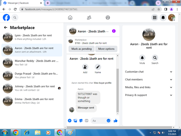Viewport: 181px width, 136px height.
Task: Click the chat vertical scrollbar thumb
Action: coord(118,91)
